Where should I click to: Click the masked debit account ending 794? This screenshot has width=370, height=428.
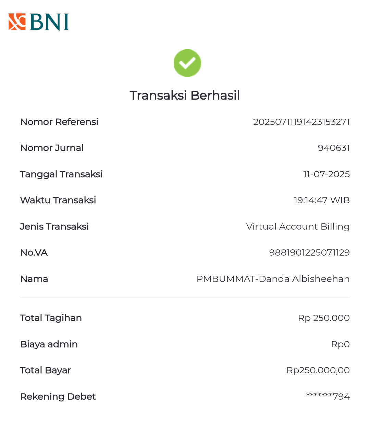coord(328,397)
